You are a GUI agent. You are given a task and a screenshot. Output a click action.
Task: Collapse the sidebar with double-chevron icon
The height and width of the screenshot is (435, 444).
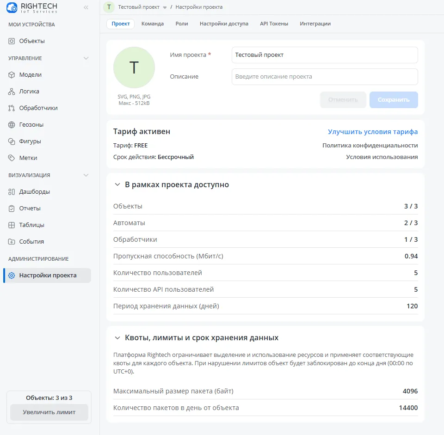click(86, 7)
